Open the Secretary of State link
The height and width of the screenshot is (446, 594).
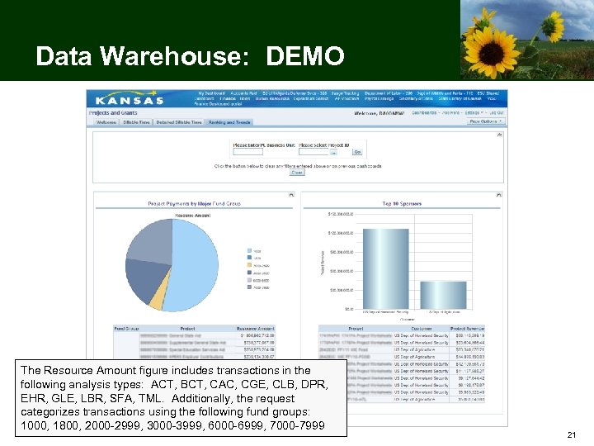[416, 98]
